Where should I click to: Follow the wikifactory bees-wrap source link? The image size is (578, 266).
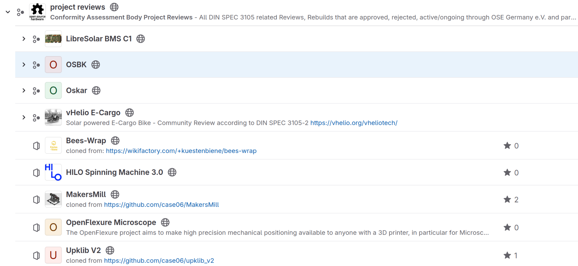coord(181,151)
